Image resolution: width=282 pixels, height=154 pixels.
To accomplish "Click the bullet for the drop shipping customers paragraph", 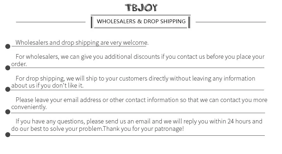I will point(8,90).
